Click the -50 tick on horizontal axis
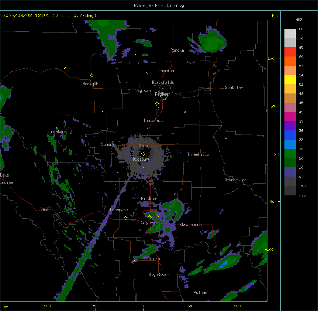This screenshot has width=318, height=311. point(94,306)
